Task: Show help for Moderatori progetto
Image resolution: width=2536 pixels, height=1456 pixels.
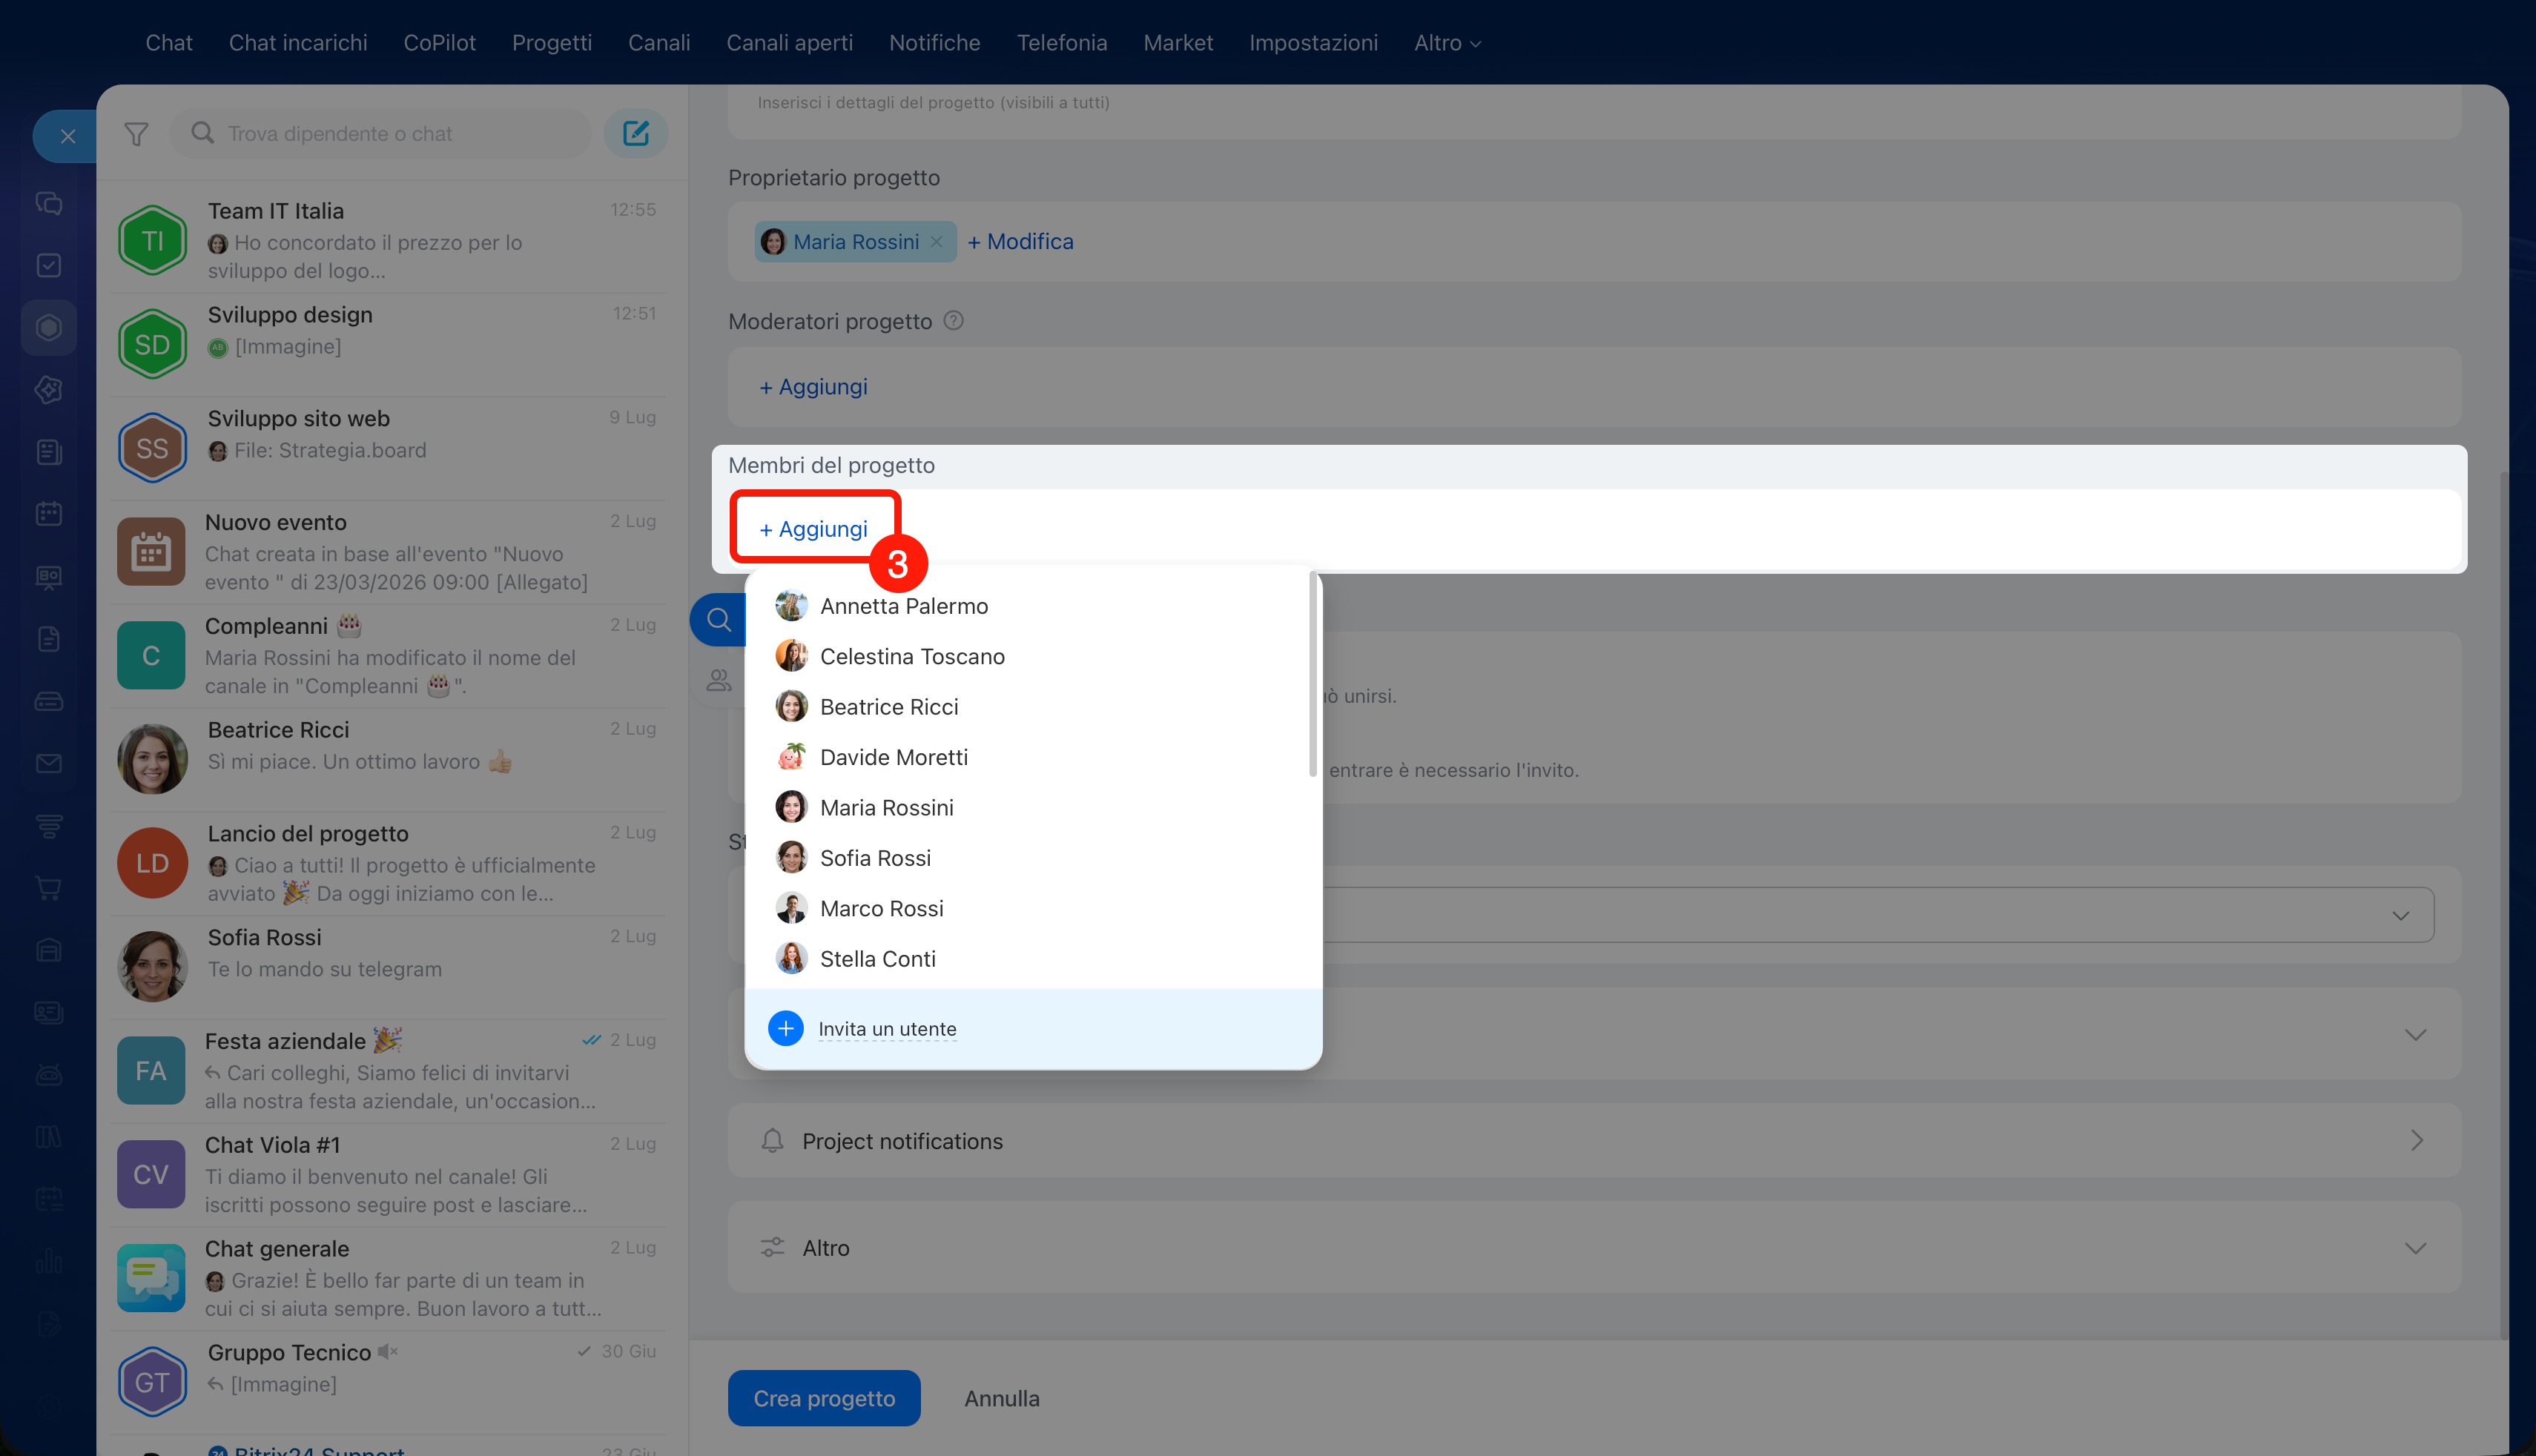Action: click(x=953, y=321)
